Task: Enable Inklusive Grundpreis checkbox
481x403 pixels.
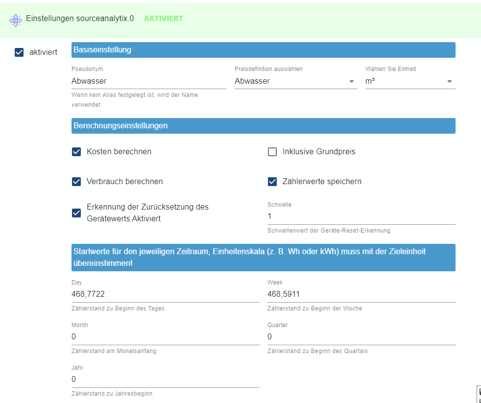Action: [x=272, y=152]
